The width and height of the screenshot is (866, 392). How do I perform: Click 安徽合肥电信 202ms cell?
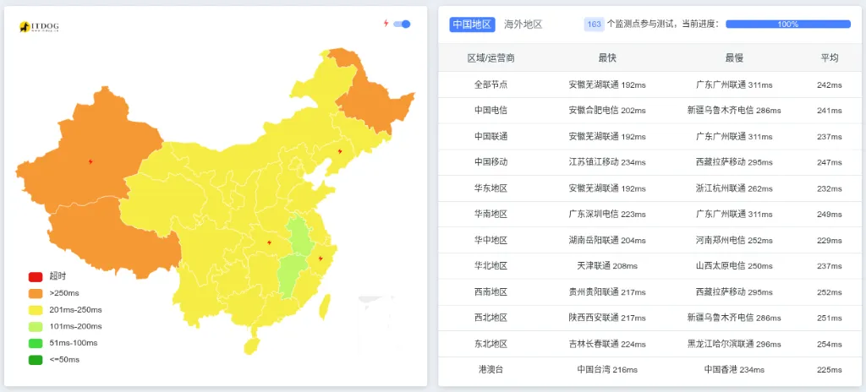[607, 111]
